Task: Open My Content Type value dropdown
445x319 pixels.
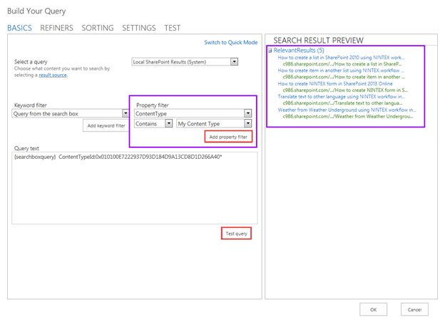Action: point(214,123)
